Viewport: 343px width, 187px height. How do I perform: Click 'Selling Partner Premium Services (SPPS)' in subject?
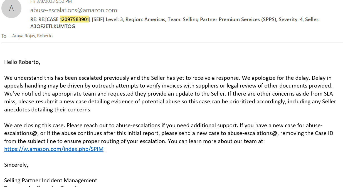pos(229,19)
